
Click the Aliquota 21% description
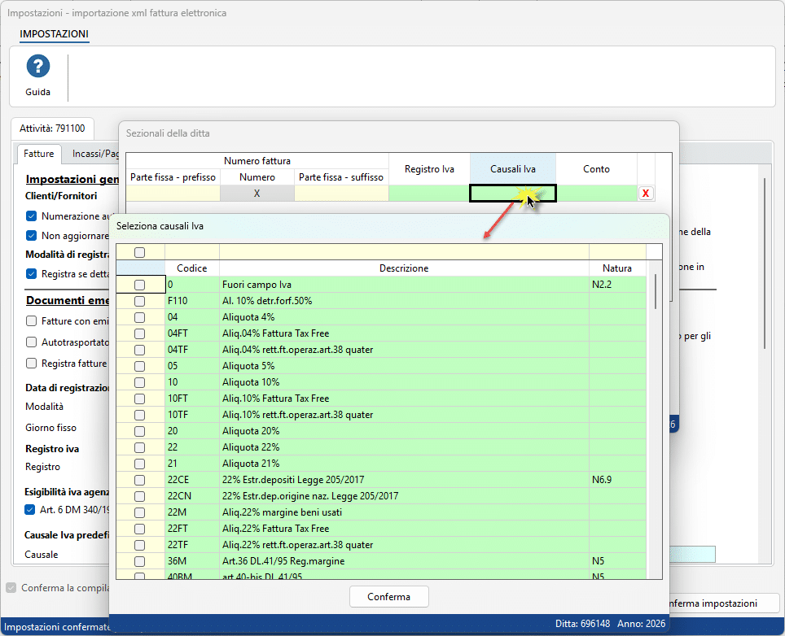[x=251, y=464]
